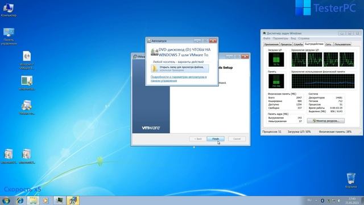364x205 pixels.
Task: Click the DVD drive icon in AutoPlay
Action: pyautogui.click(x=154, y=52)
